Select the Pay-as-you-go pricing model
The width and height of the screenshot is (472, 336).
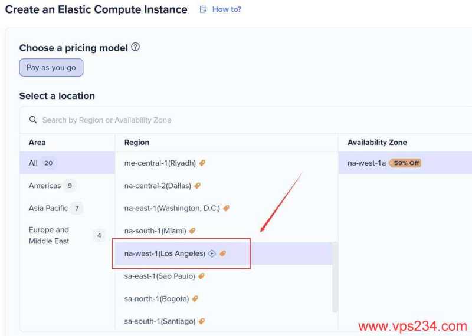(51, 68)
